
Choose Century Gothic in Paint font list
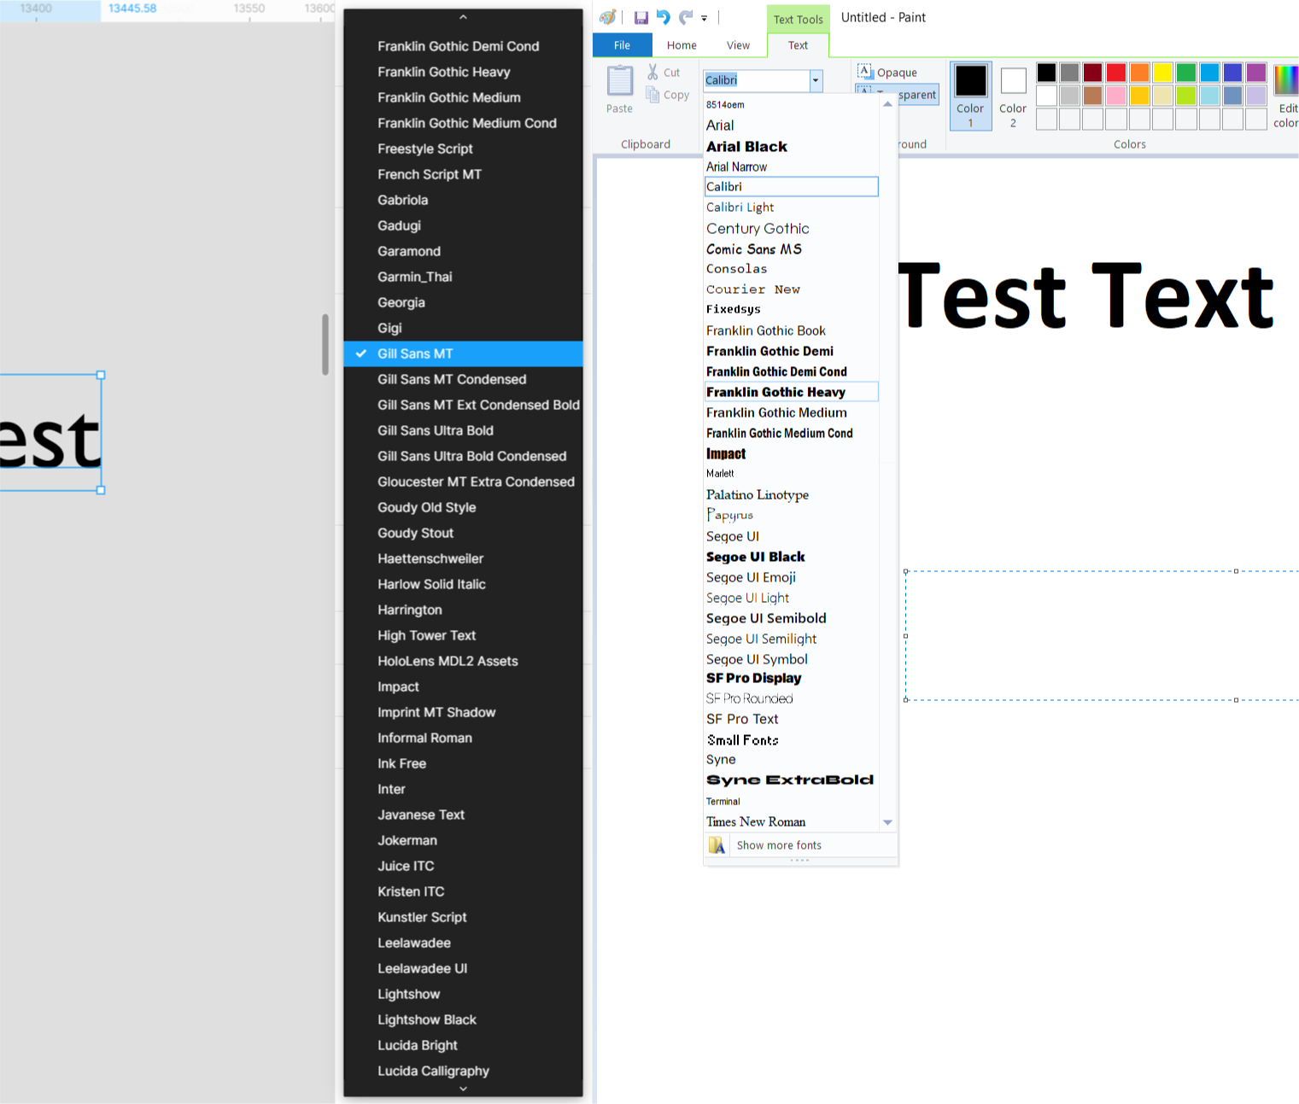pyautogui.click(x=791, y=228)
